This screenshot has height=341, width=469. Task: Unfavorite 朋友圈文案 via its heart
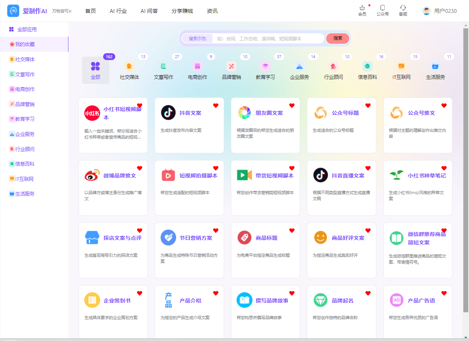(x=292, y=106)
